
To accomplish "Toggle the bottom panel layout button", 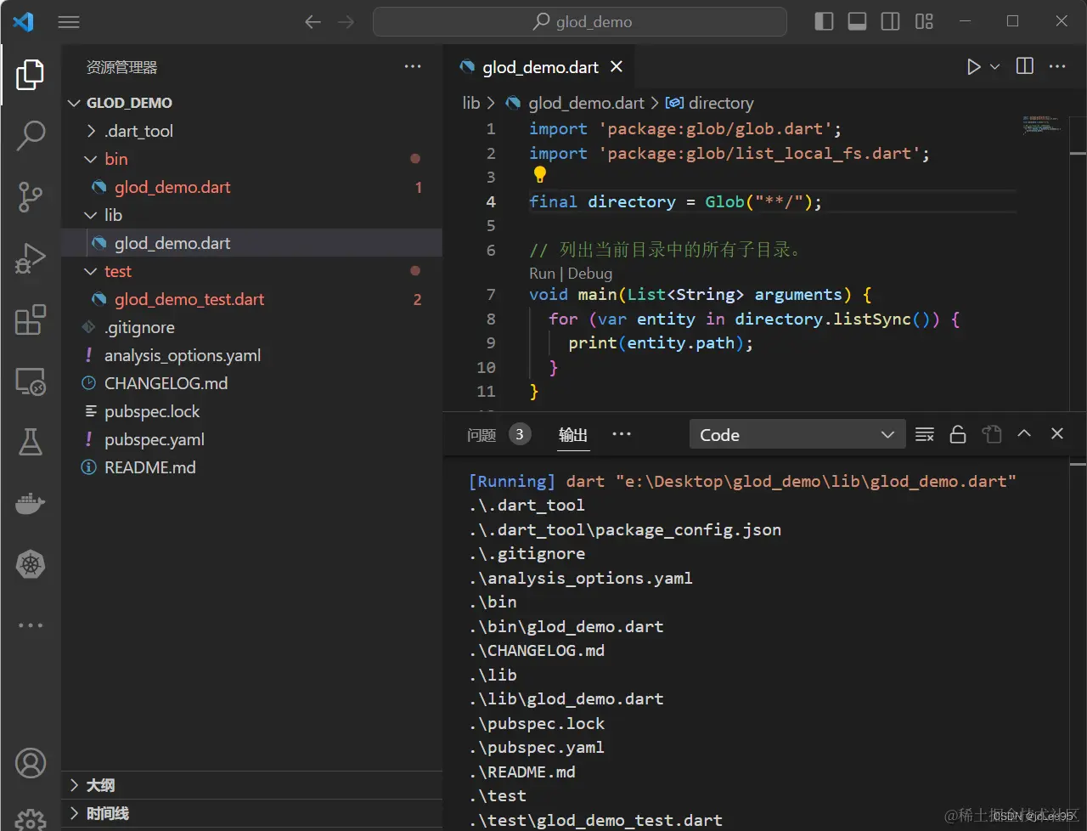I will [857, 21].
